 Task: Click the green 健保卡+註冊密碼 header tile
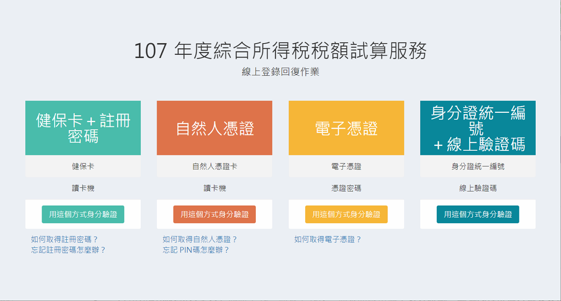tap(83, 128)
